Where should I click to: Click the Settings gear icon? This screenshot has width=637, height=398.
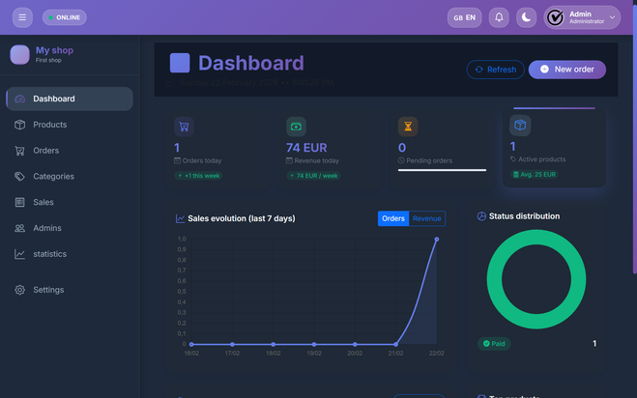point(19,290)
